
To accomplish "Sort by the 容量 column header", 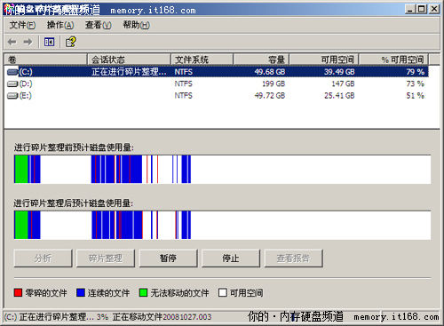I will (x=261, y=60).
